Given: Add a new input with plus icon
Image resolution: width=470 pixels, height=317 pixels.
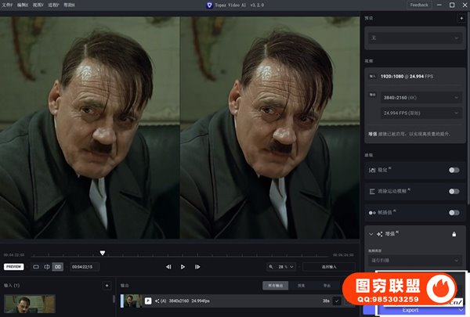Looking at the screenshot, I should [x=107, y=286].
